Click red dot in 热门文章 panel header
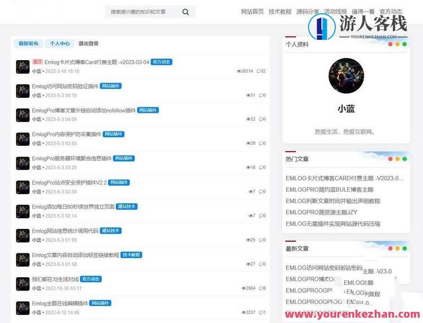 391,159
